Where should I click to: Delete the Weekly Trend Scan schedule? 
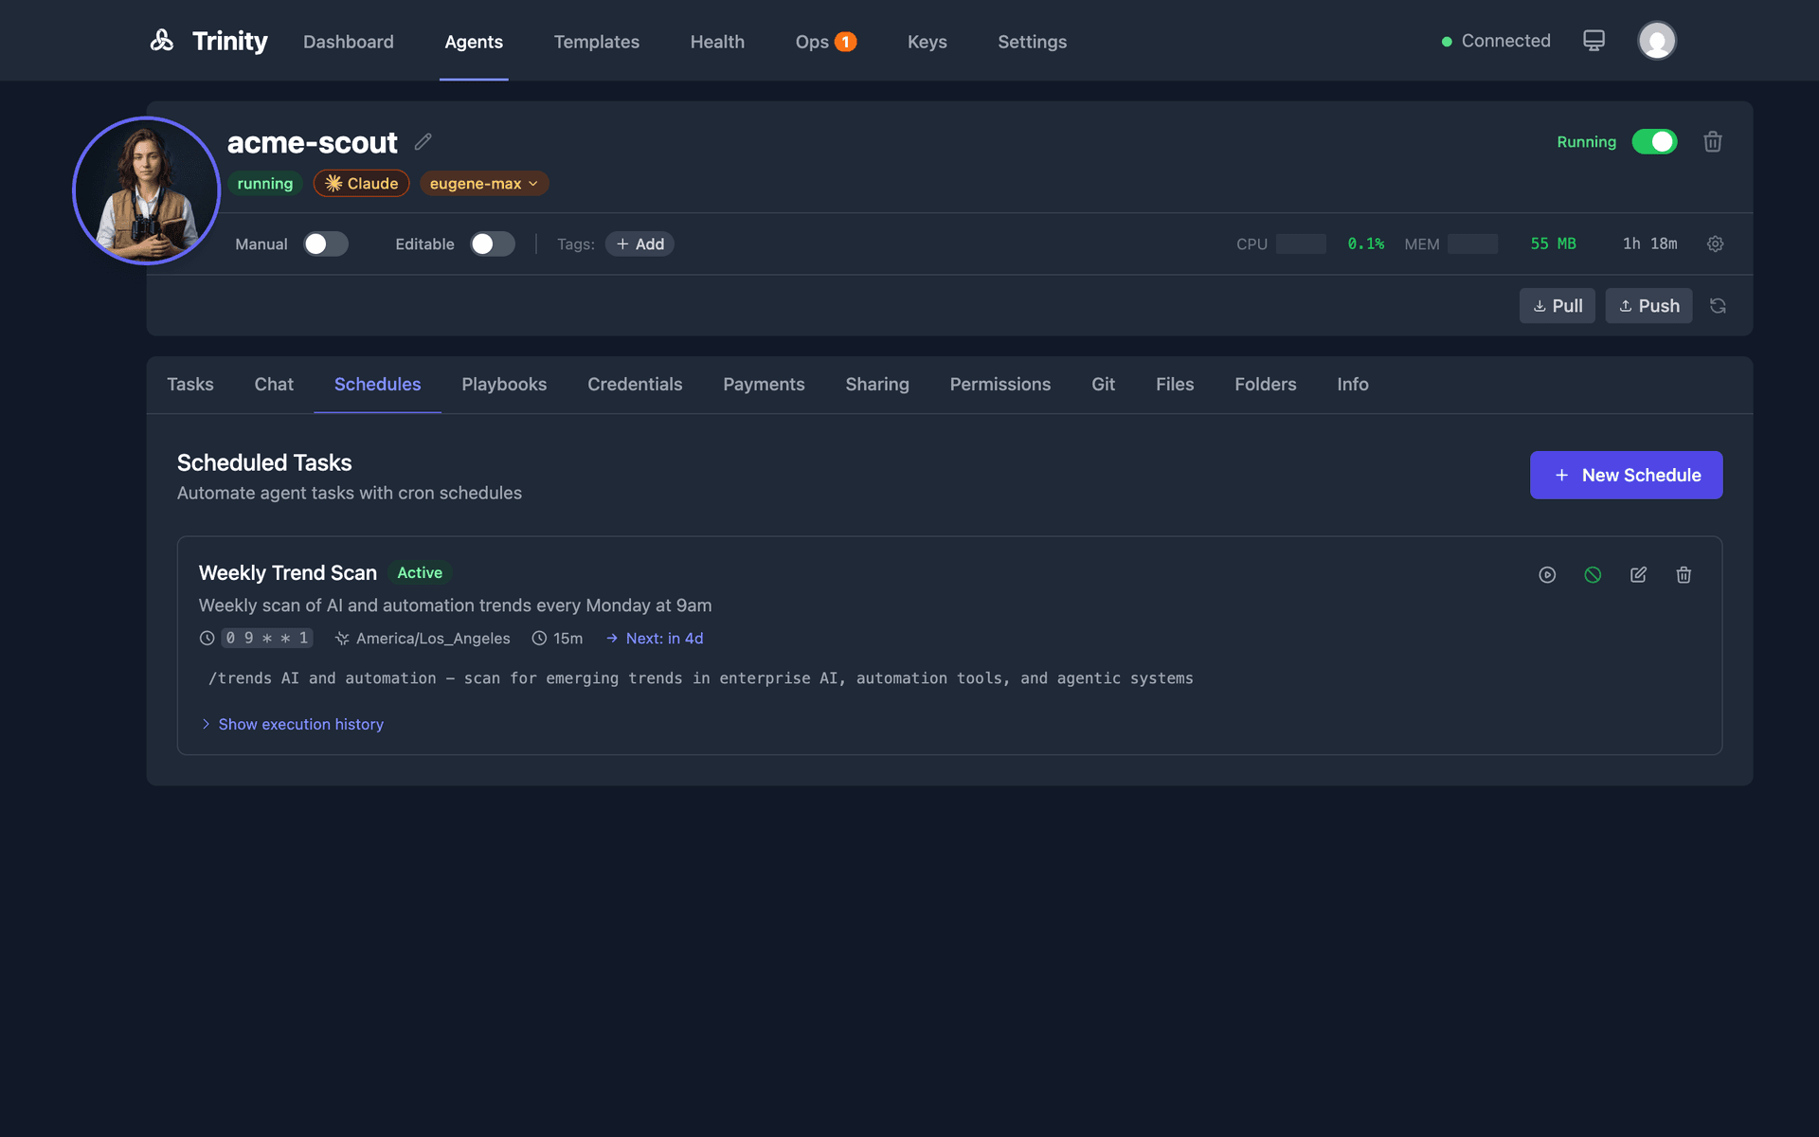[x=1684, y=575]
